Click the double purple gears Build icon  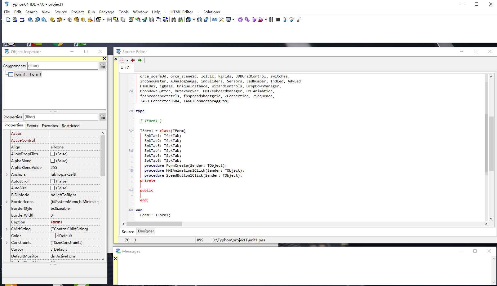coord(247,20)
